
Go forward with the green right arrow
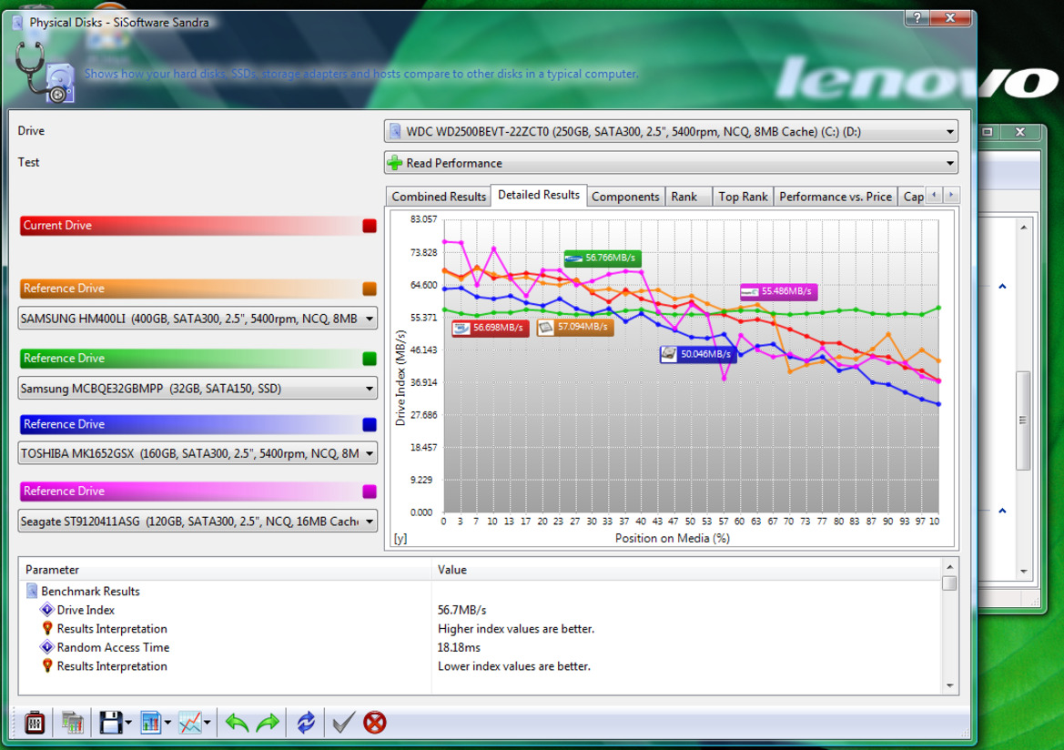point(268,722)
